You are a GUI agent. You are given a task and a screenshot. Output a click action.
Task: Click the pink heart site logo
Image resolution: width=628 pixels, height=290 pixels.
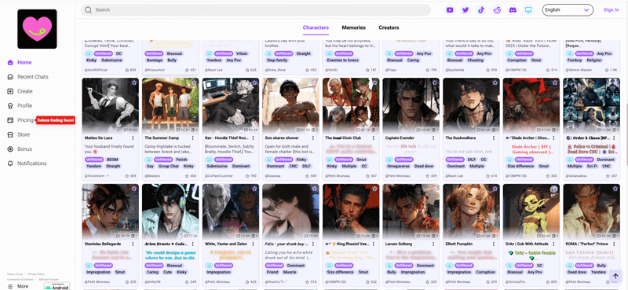37,29
